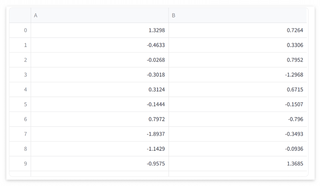Select row index 2
This screenshot has width=321, height=186.
coord(20,60)
